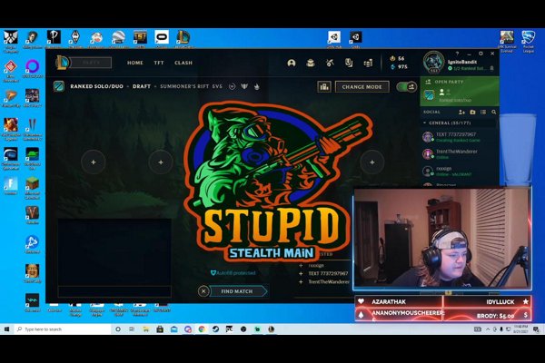Click the OPEN PARTY header

449,82
